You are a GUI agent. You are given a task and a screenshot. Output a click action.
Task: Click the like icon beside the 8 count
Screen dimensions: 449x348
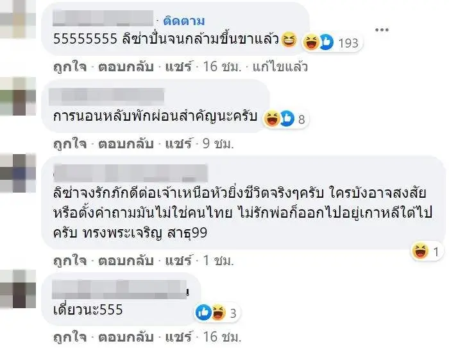pos(287,118)
